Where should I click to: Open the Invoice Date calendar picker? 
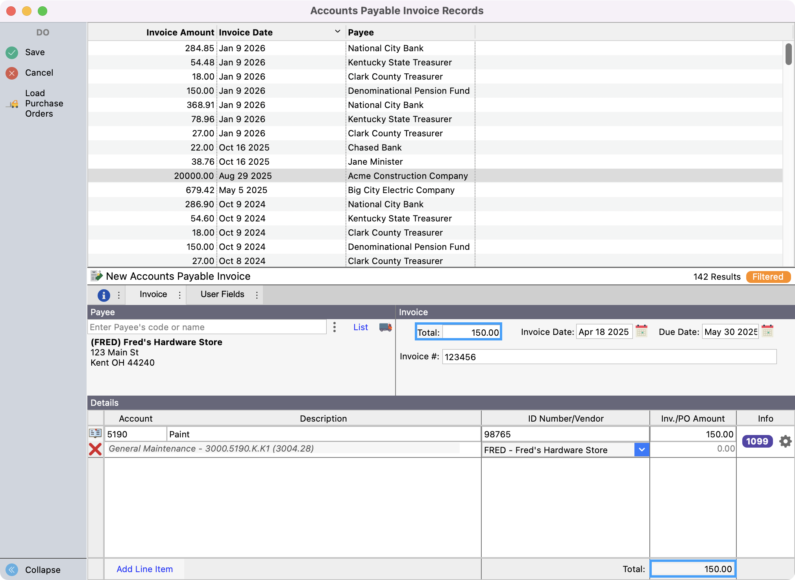tap(642, 331)
